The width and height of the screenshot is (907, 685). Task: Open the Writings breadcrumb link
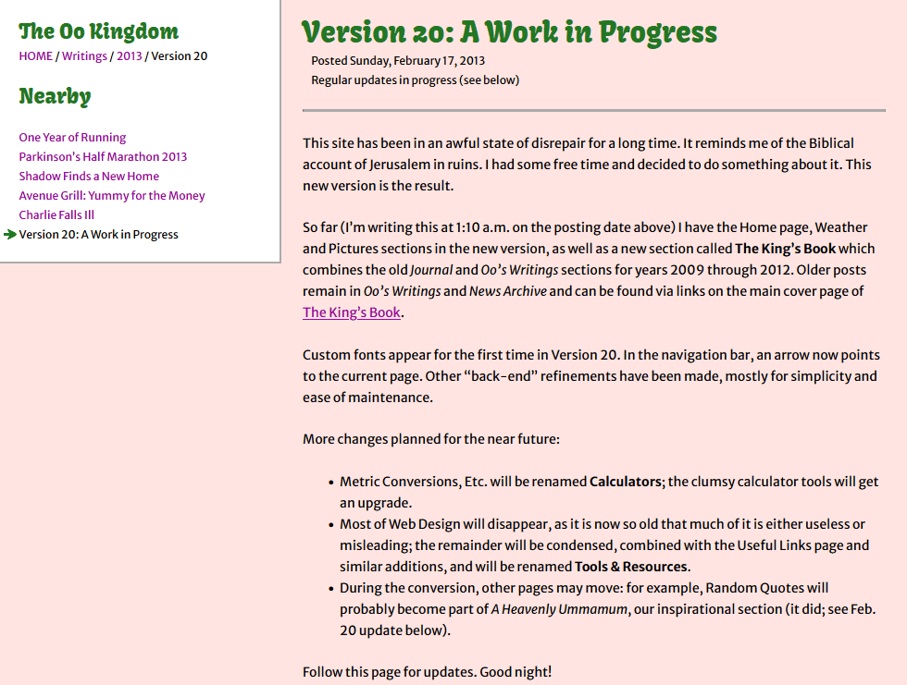[x=84, y=56]
